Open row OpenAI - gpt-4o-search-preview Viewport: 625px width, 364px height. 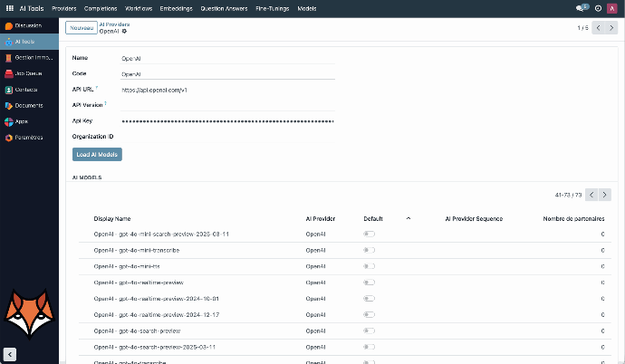(x=345, y=330)
